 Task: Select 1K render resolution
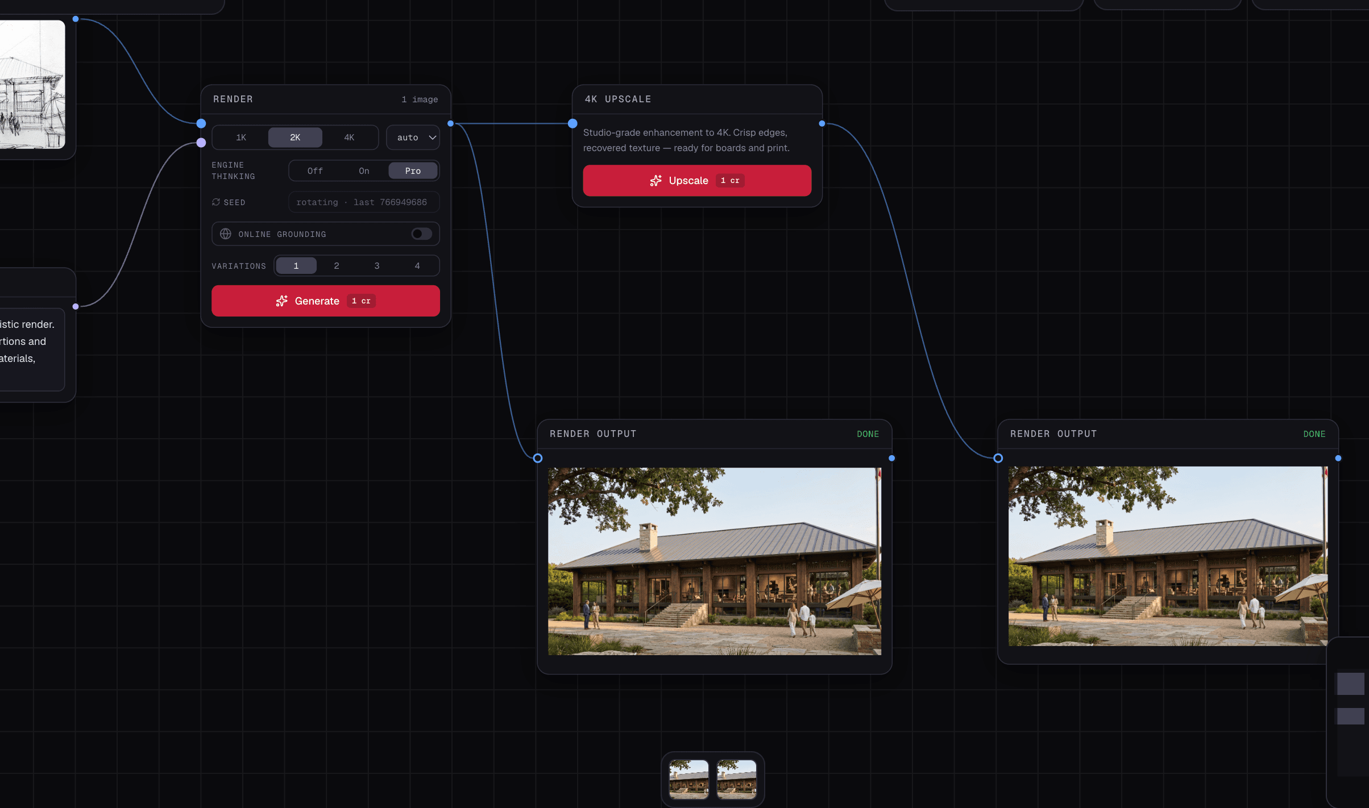pyautogui.click(x=241, y=138)
